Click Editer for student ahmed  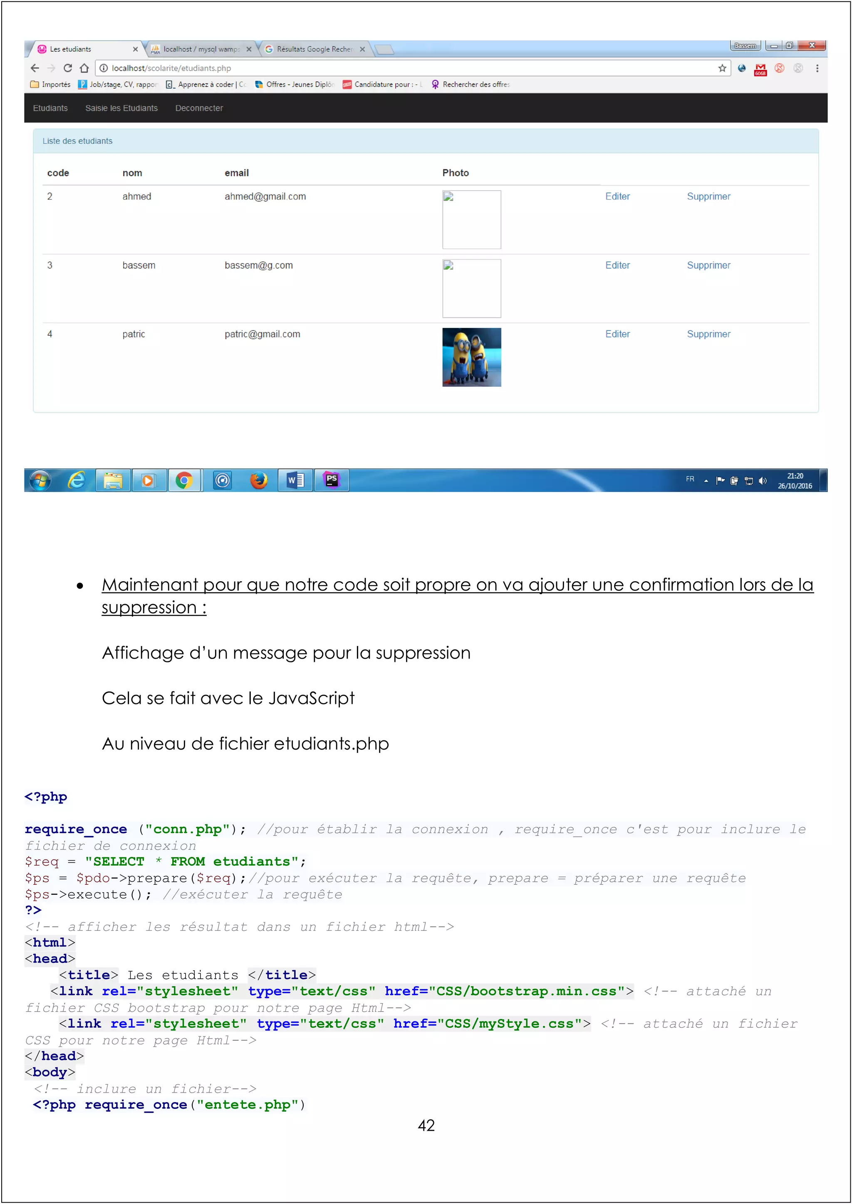tap(617, 197)
